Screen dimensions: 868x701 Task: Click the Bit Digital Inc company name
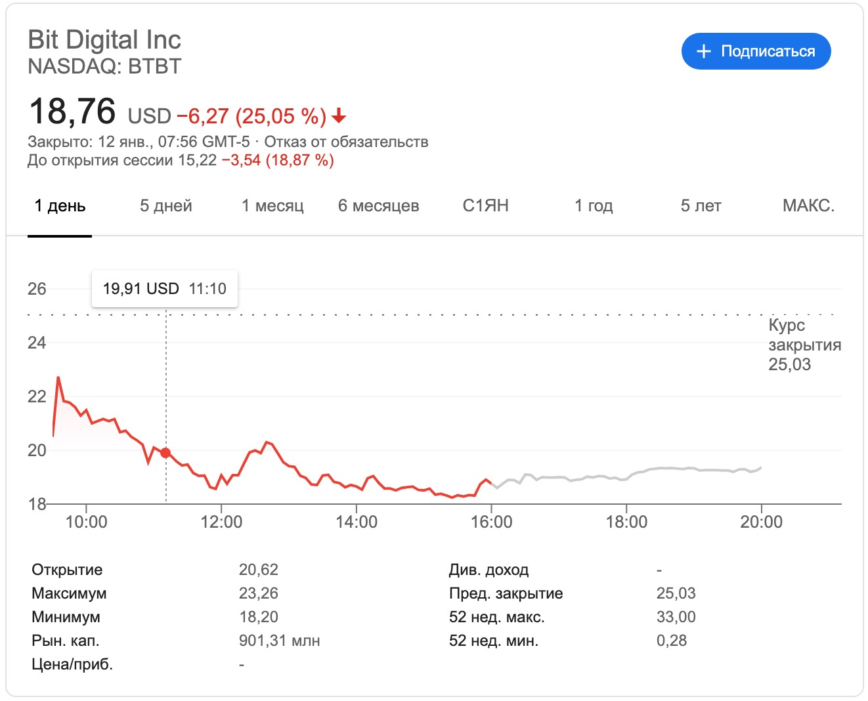104,40
